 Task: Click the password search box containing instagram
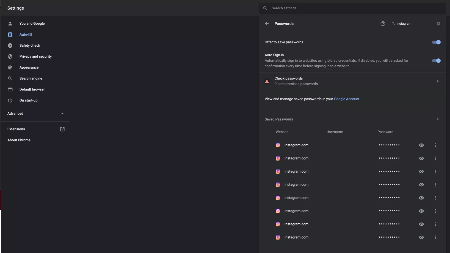point(416,24)
